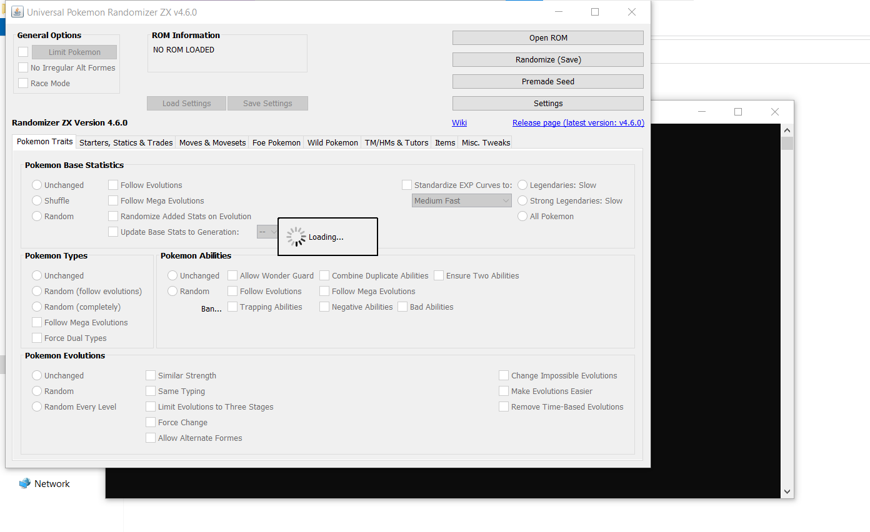Screen dimensions: 870x532
Task: Open the TM/HMs & Tutors tab
Action: click(x=396, y=142)
